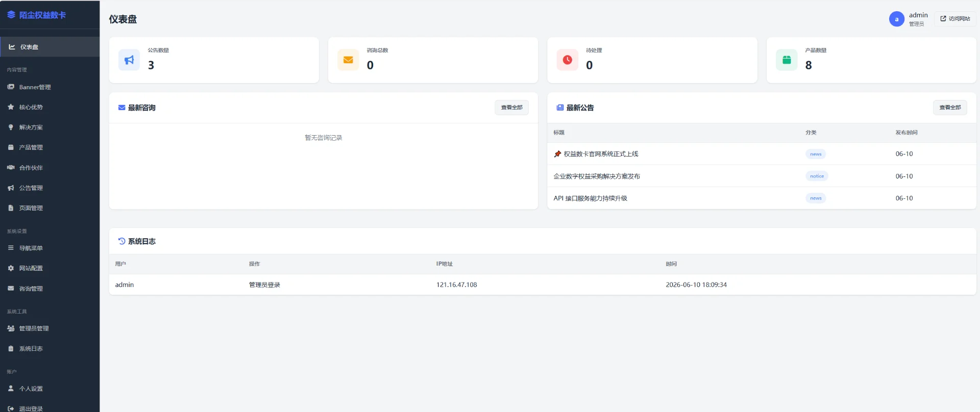980x412 pixels.
Task: Click the news tag on 权益数卡官网 row
Action: click(x=816, y=154)
